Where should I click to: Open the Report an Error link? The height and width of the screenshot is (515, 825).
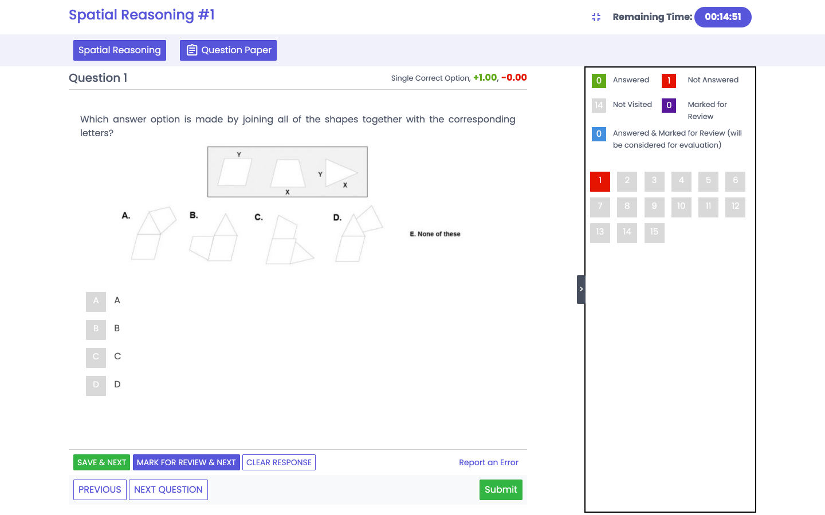tap(488, 462)
